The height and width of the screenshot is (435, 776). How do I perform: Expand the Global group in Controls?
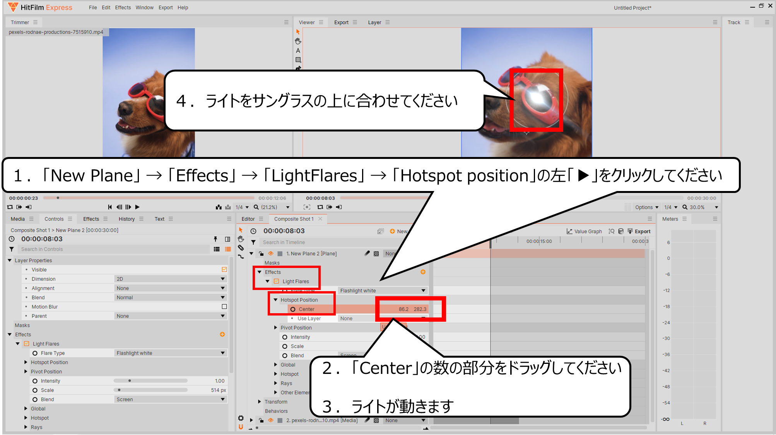click(26, 409)
